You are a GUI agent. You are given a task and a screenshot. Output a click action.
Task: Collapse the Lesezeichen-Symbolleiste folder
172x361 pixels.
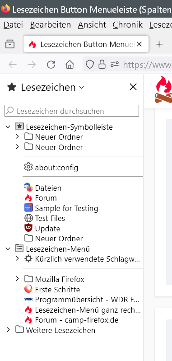8,127
